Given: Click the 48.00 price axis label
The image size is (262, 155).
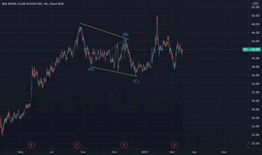Looking at the screenshot, I should tap(255, 24).
